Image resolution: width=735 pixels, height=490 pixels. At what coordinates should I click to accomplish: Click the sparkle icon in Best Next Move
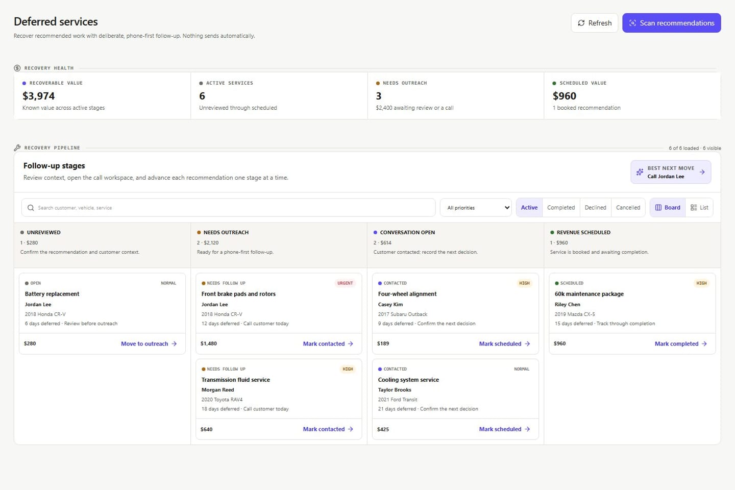640,172
